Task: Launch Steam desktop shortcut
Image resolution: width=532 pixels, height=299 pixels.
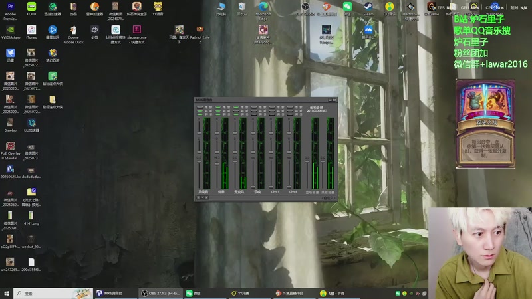Action: pos(368,9)
